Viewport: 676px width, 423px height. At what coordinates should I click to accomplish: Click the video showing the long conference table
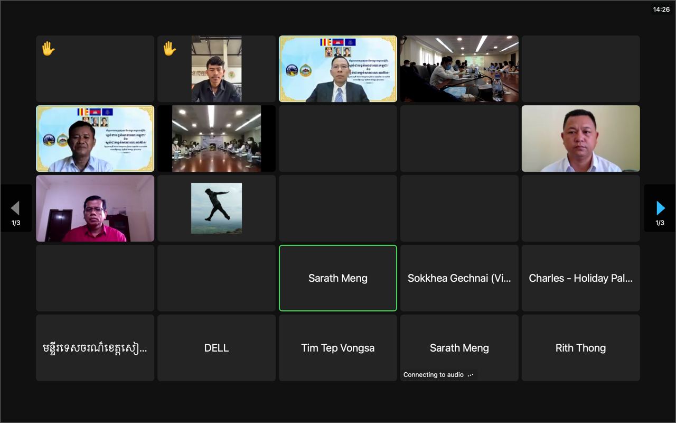point(217,139)
